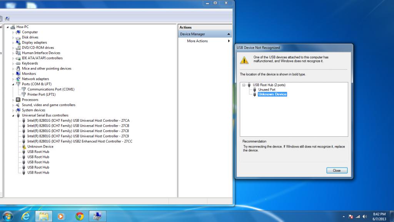394x222 pixels.
Task: Select Unused Port in the USB dialog
Action: [x=267, y=89]
